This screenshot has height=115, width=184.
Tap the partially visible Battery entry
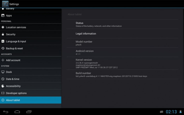pyautogui.click(x=31, y=10)
